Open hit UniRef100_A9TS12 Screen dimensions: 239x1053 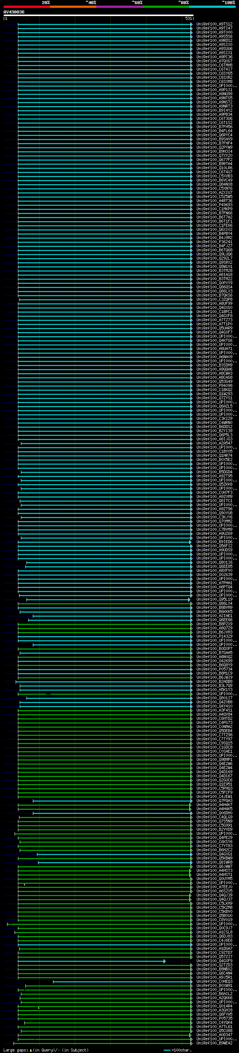point(214,24)
